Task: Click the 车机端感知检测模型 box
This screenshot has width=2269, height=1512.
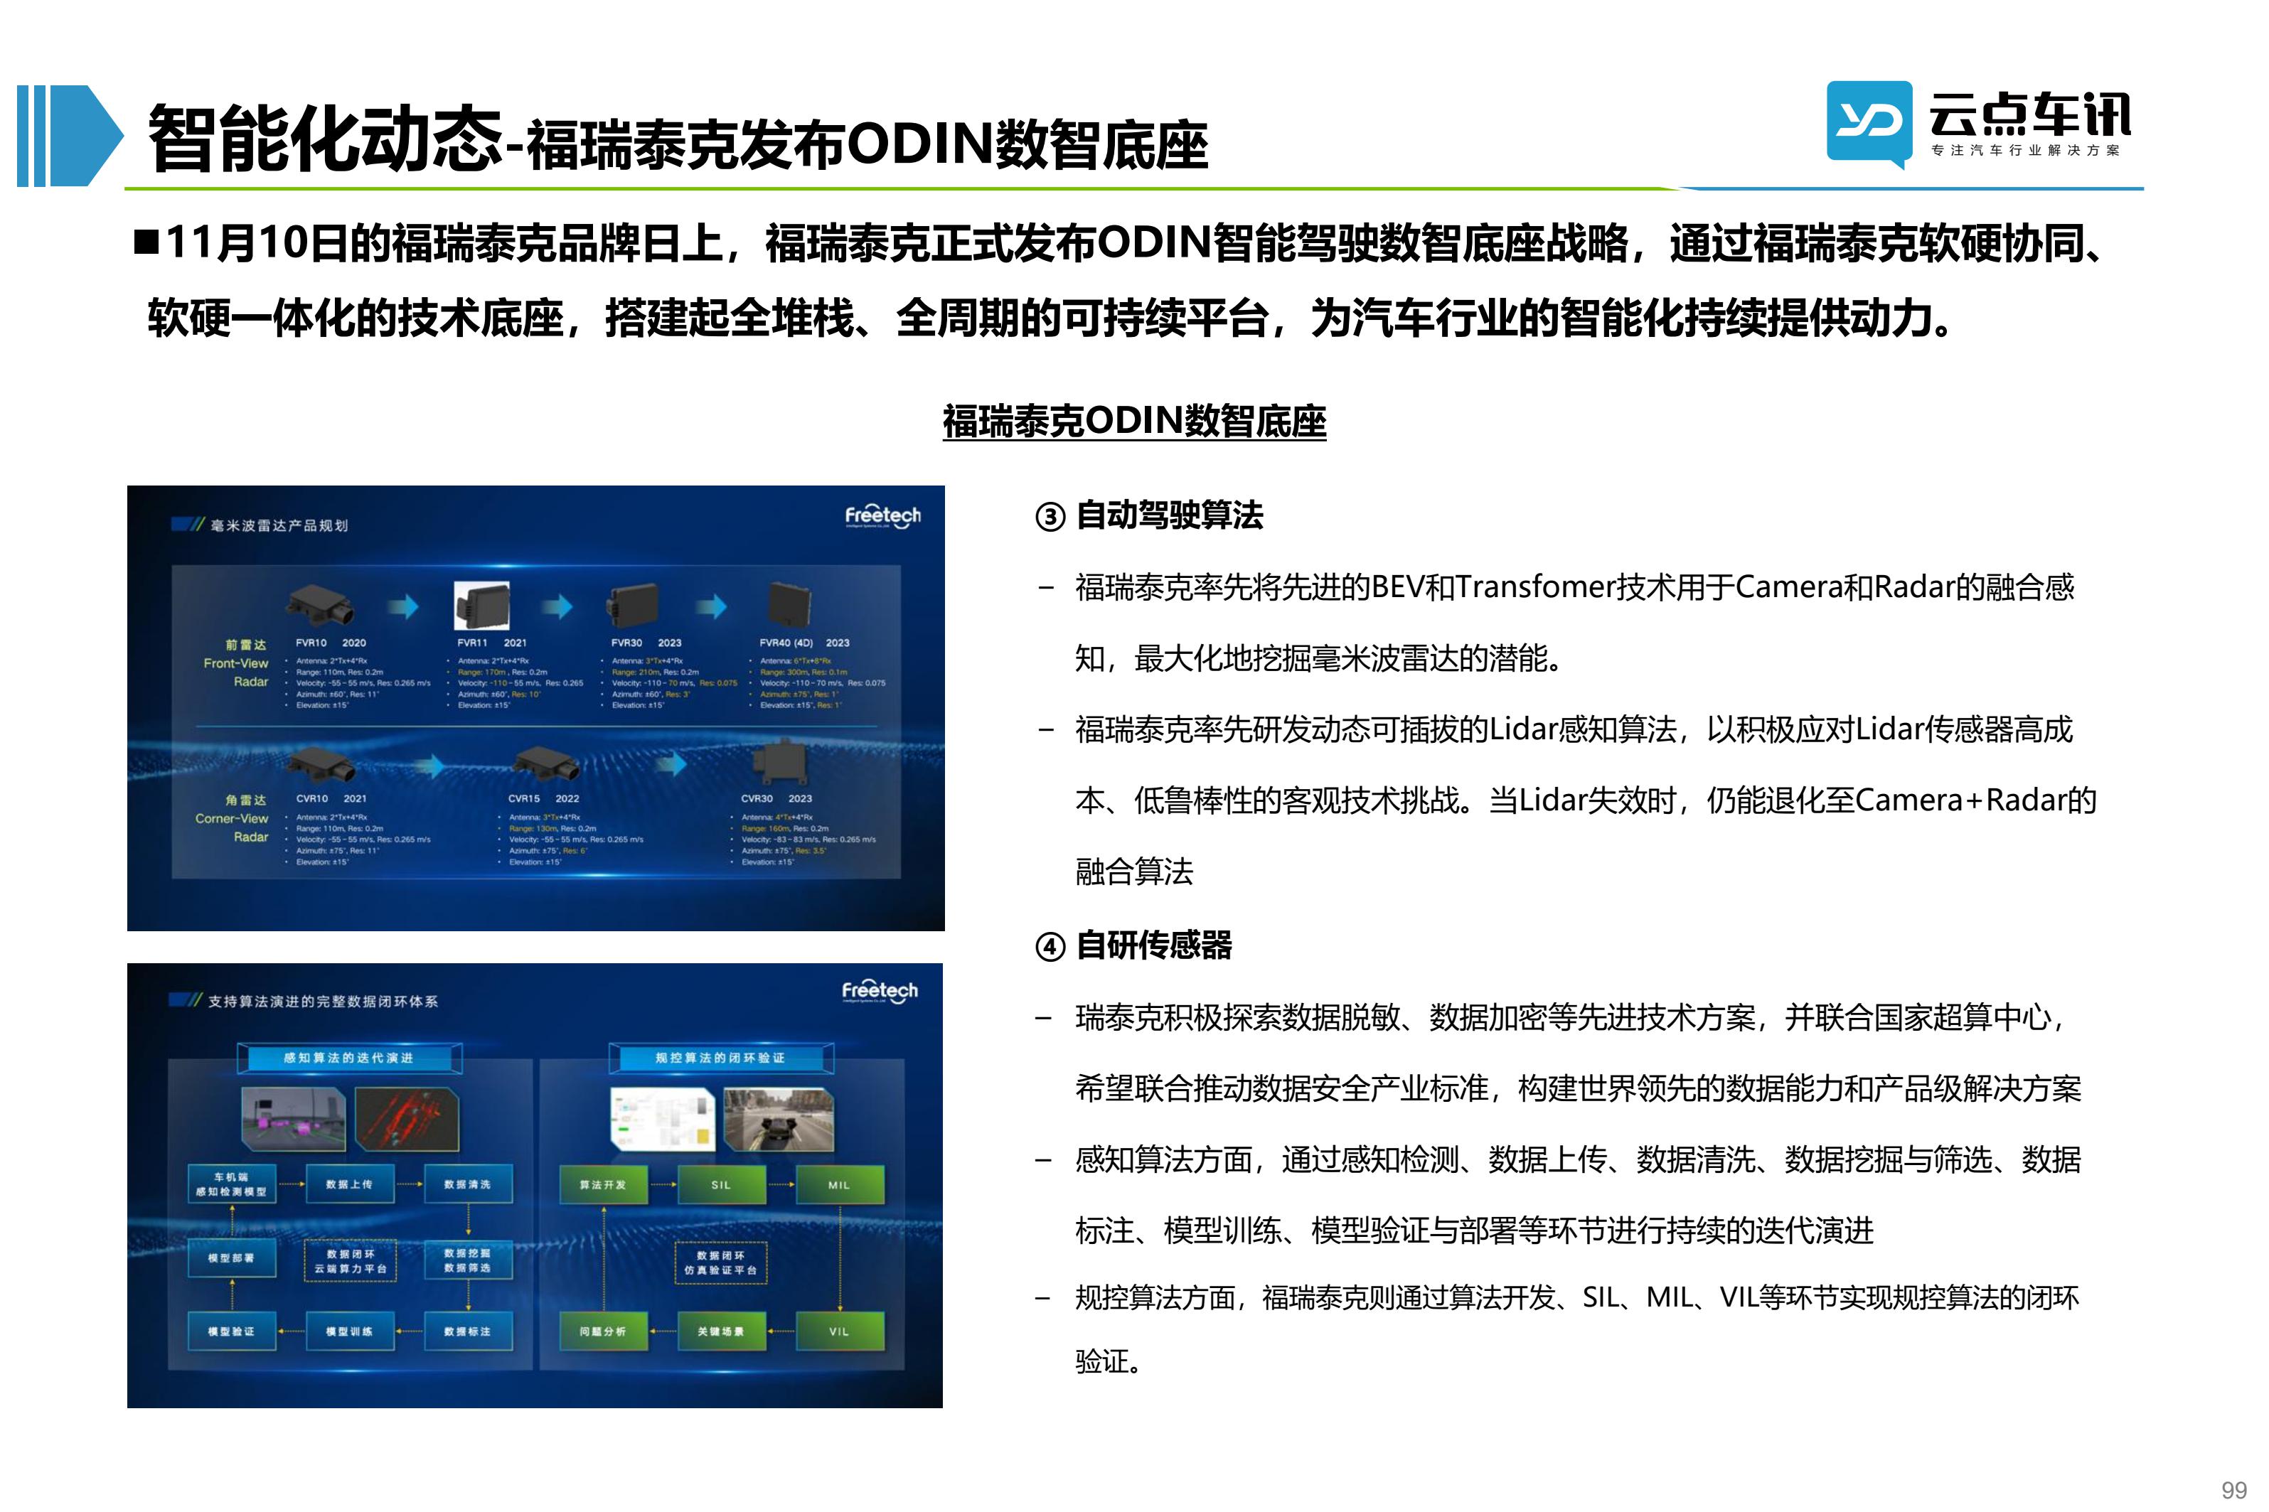Action: [231, 1184]
